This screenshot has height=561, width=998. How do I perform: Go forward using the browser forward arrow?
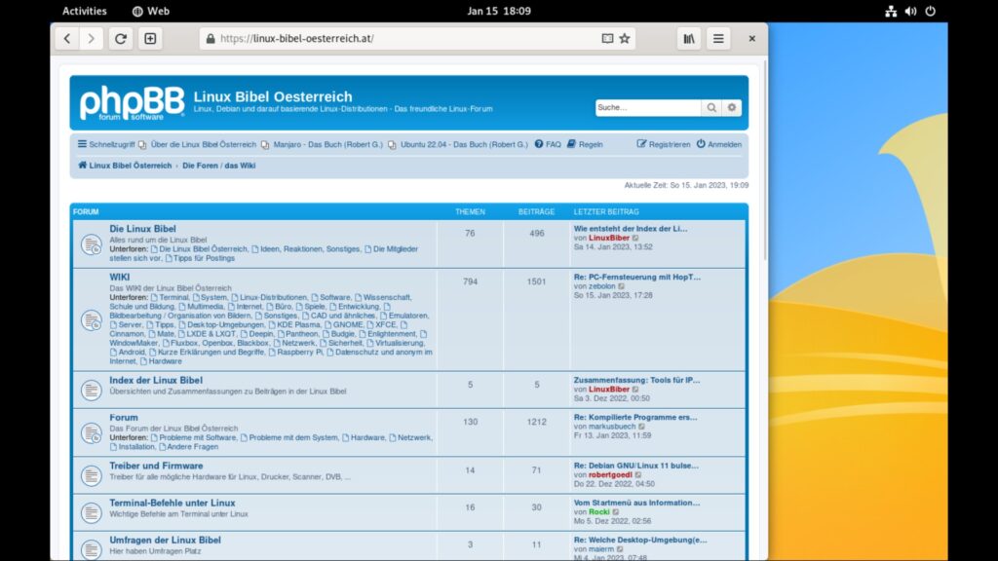coord(91,39)
